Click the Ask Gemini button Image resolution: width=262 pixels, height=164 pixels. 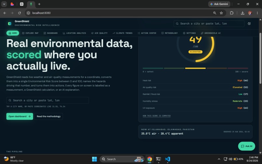point(219,4)
